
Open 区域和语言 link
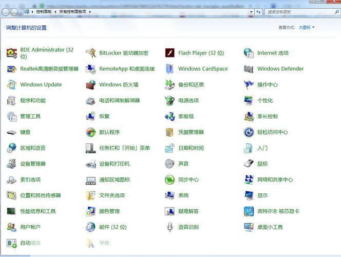click(x=33, y=148)
